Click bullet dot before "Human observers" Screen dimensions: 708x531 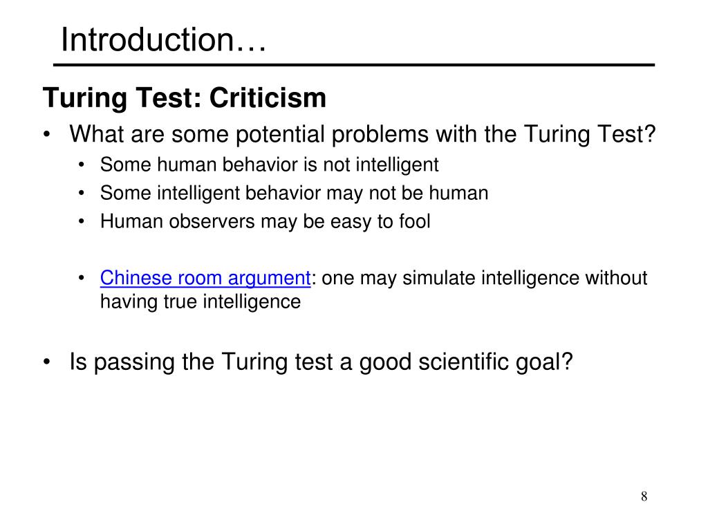[82, 222]
